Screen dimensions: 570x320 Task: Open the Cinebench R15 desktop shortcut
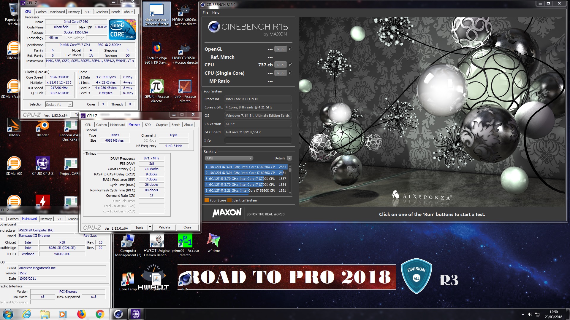pos(185,281)
